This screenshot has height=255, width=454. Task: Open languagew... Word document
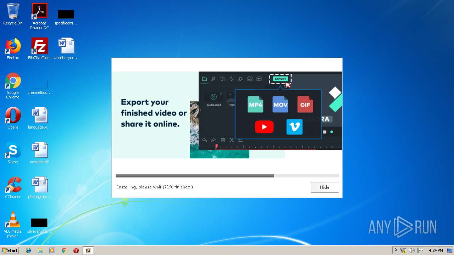tap(39, 118)
